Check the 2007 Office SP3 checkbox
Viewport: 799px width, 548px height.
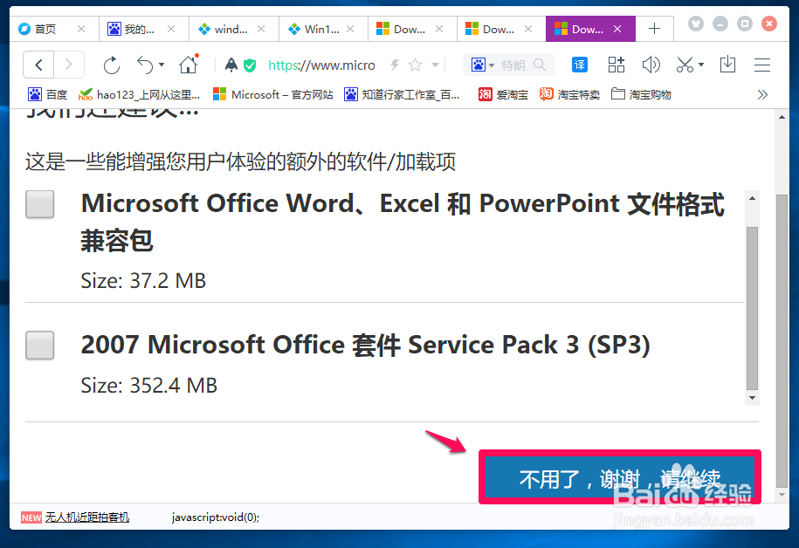pyautogui.click(x=40, y=346)
